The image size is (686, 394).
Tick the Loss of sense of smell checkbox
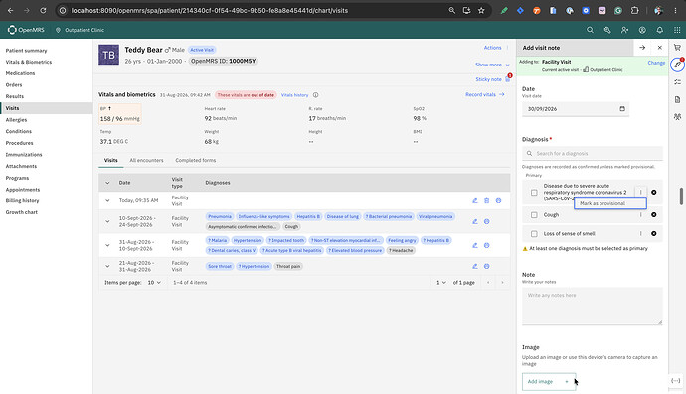534,233
